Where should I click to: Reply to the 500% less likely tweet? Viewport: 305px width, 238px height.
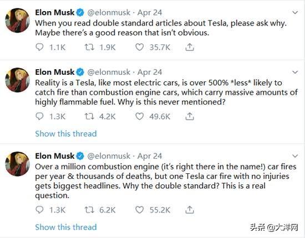click(x=39, y=116)
